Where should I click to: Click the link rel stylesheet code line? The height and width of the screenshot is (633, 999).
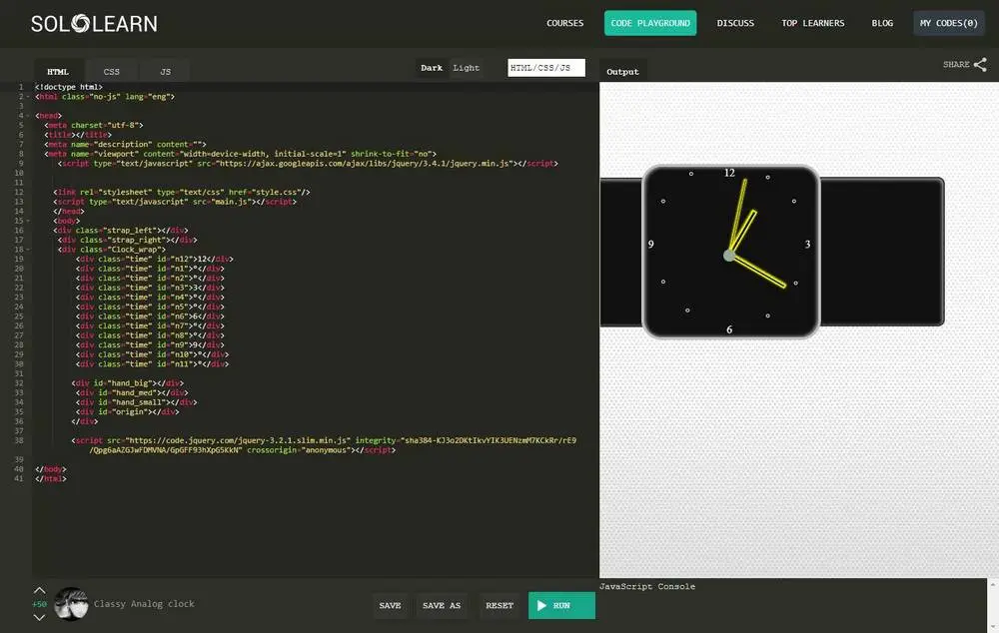182,193
